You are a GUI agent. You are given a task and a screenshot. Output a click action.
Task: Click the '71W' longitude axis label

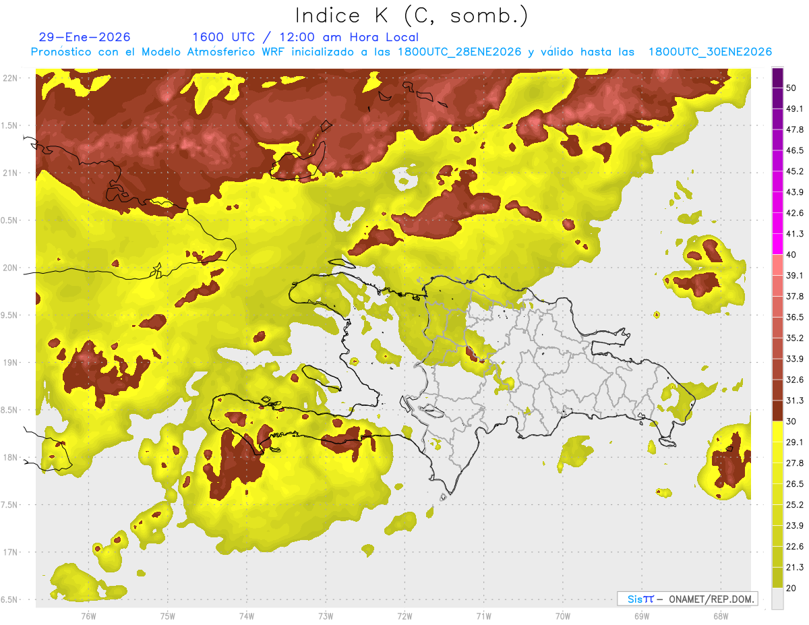coord(483,616)
